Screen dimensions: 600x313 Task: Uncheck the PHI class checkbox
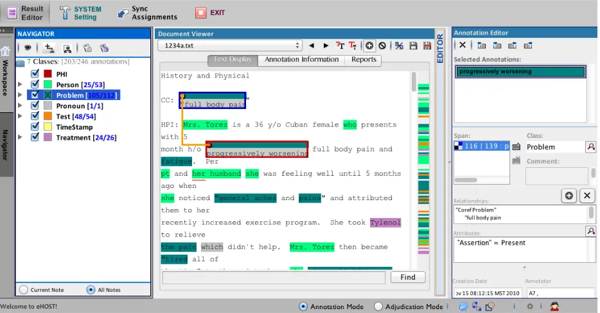[x=35, y=73]
